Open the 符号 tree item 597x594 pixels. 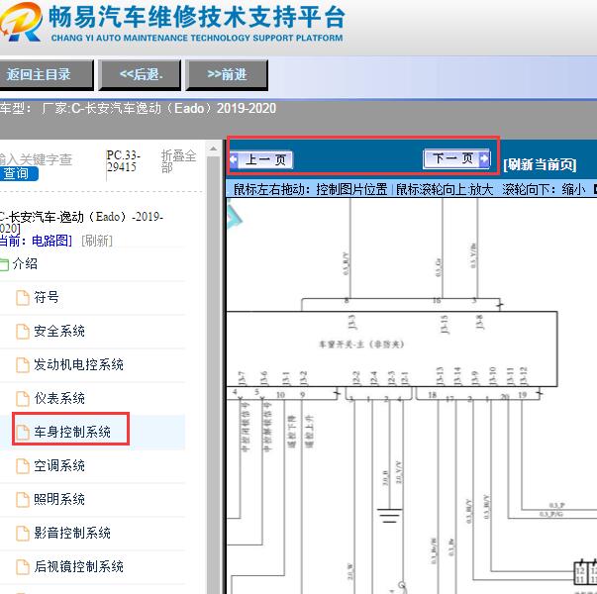[47, 297]
